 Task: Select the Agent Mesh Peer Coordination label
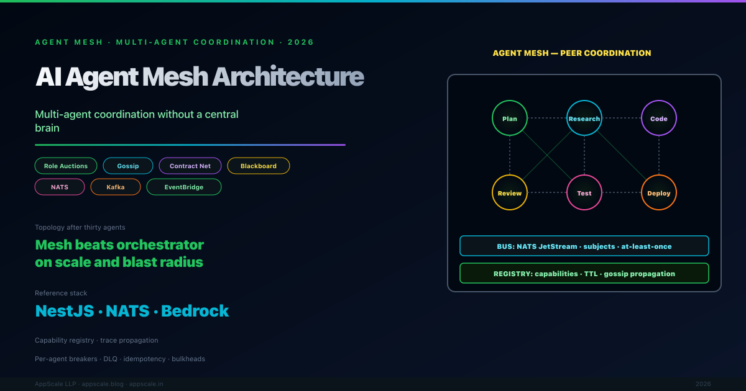click(572, 53)
